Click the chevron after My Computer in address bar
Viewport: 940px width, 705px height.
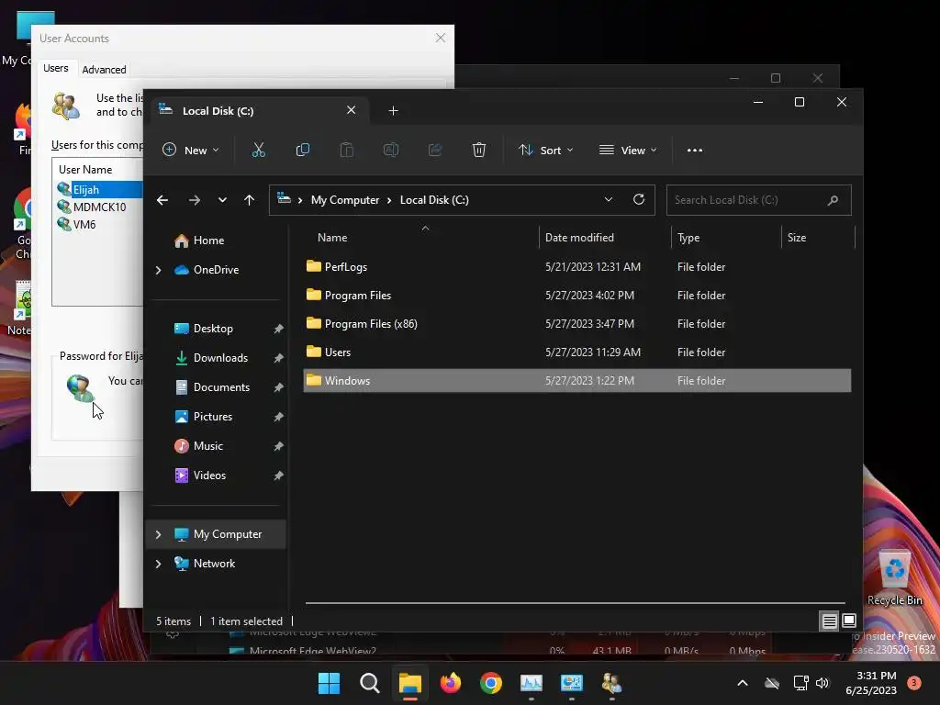coord(389,200)
